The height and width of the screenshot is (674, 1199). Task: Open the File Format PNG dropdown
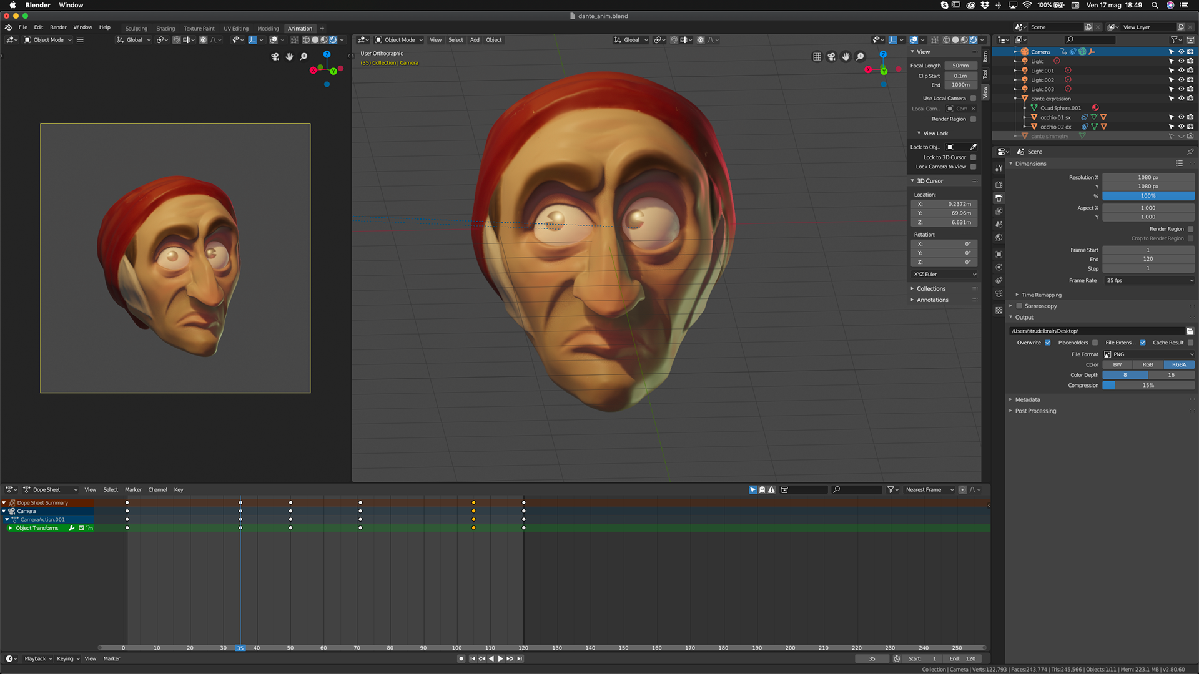1149,354
